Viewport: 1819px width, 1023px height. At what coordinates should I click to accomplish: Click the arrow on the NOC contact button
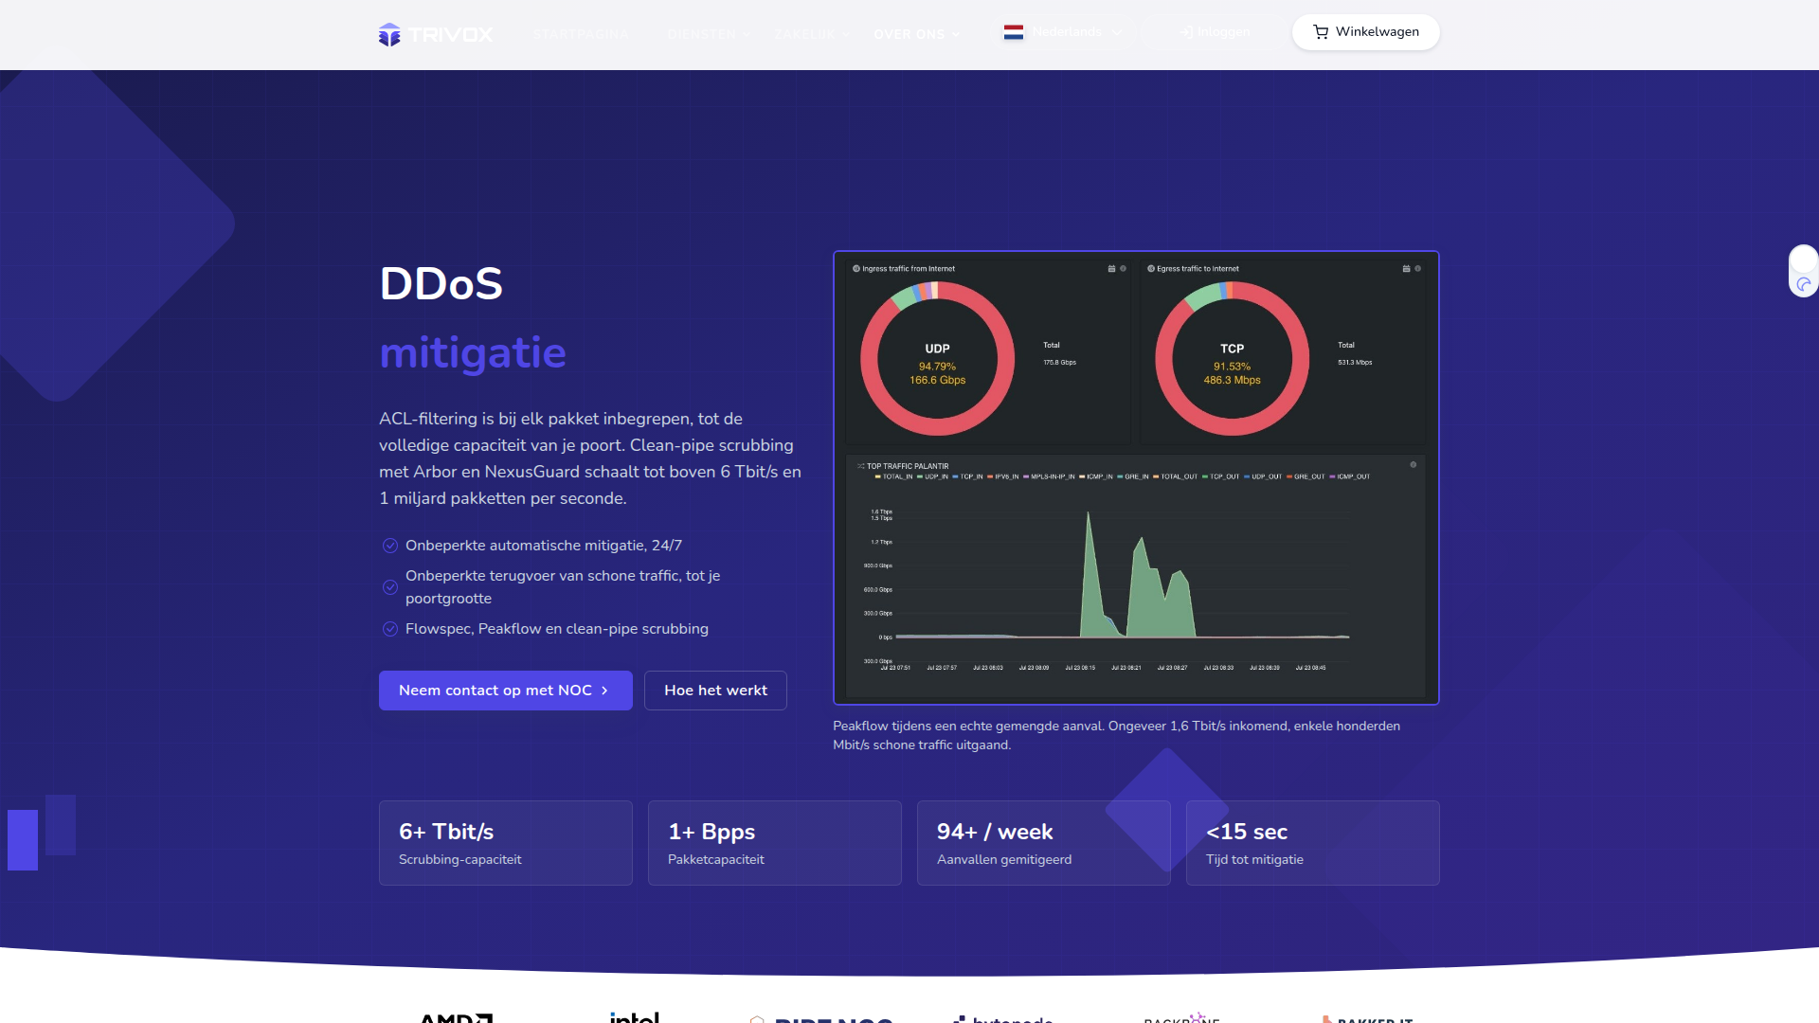(x=604, y=691)
